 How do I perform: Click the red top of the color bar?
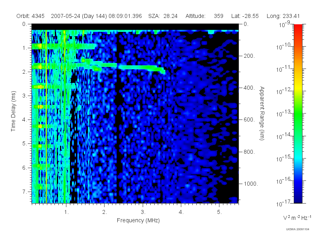(298, 27)
